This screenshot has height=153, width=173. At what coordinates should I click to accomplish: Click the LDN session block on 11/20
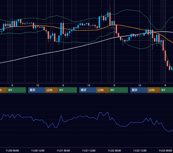(52, 90)
